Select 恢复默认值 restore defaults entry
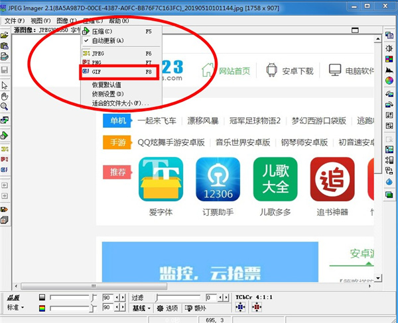This screenshot has width=398, height=323. click(x=121, y=85)
